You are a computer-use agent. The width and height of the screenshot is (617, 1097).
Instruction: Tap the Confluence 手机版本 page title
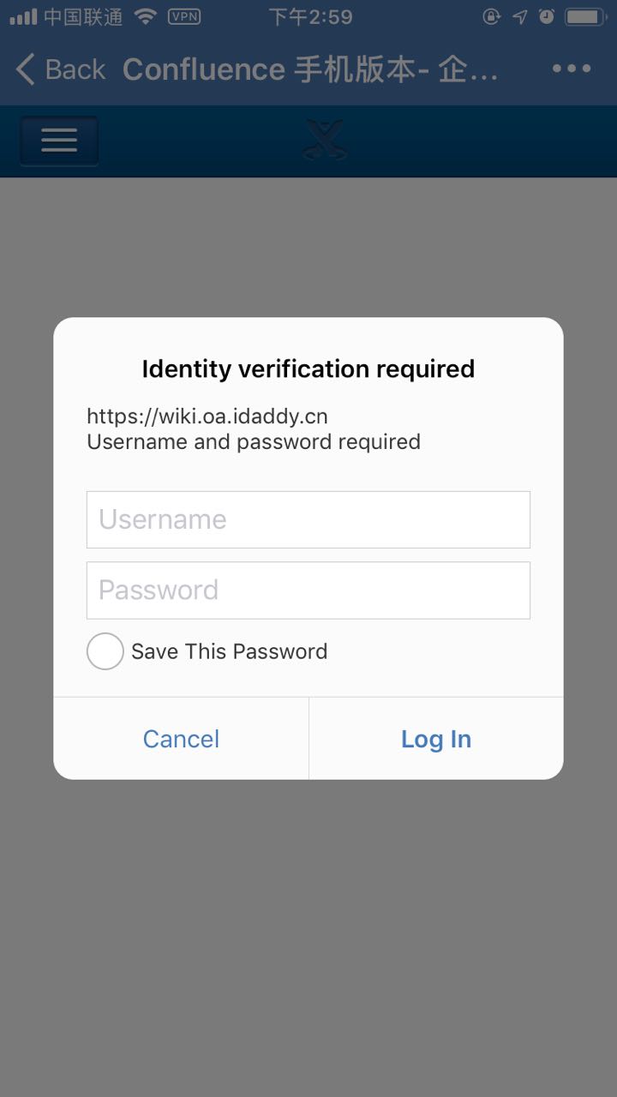pyautogui.click(x=310, y=69)
